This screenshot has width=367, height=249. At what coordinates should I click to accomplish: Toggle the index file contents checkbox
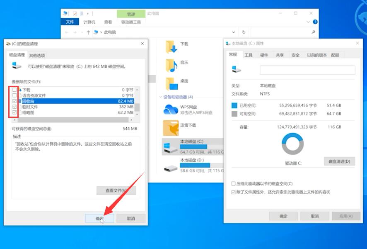pos(233,192)
